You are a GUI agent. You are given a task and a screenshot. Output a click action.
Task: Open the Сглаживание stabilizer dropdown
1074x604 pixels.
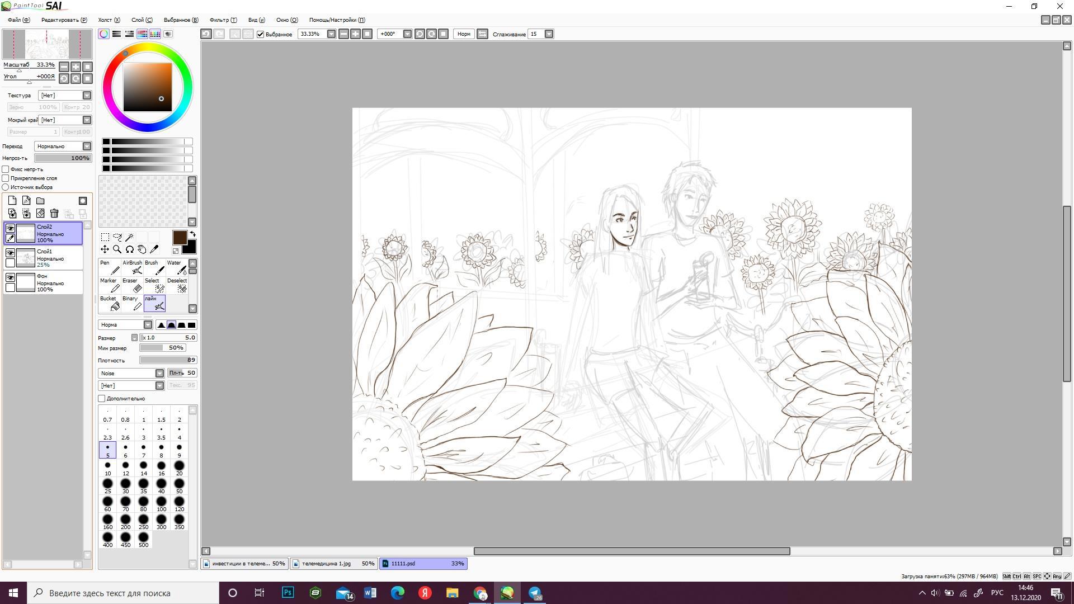coord(549,34)
